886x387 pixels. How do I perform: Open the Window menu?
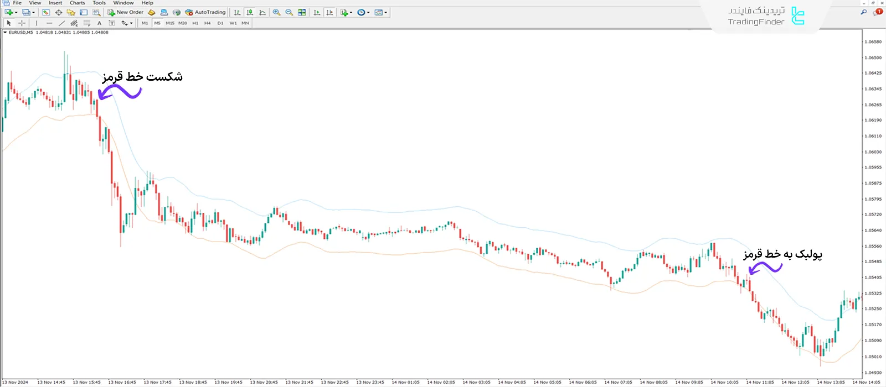(123, 3)
